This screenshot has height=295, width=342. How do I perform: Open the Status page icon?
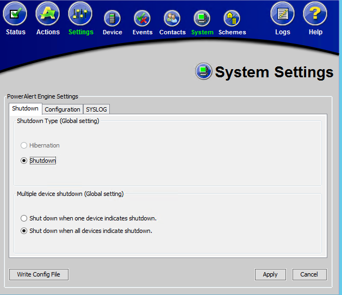15,14
